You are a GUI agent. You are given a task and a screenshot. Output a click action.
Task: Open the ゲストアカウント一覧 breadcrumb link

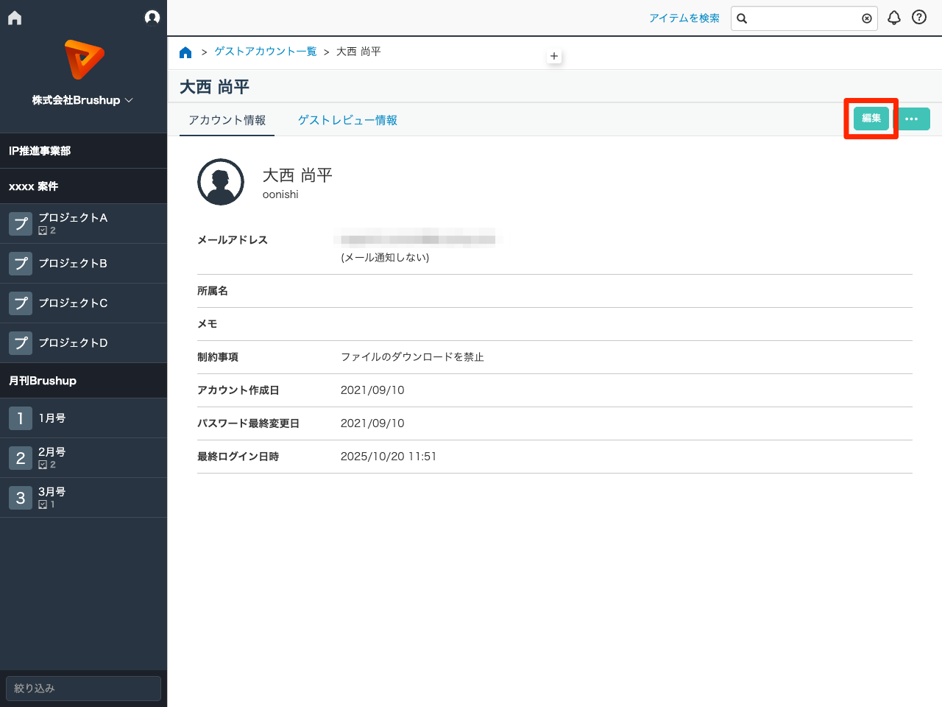[265, 52]
